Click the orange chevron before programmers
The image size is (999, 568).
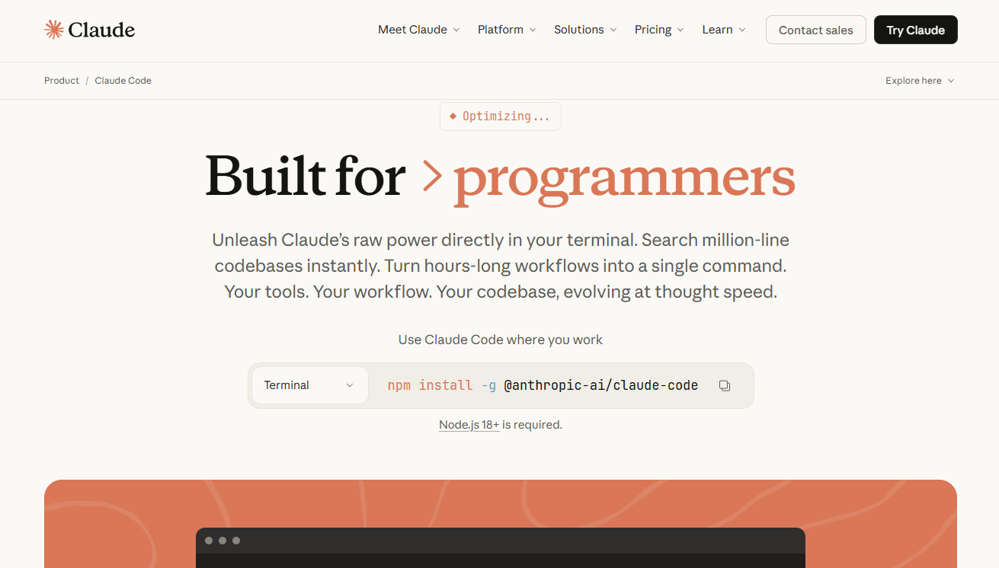tap(432, 177)
